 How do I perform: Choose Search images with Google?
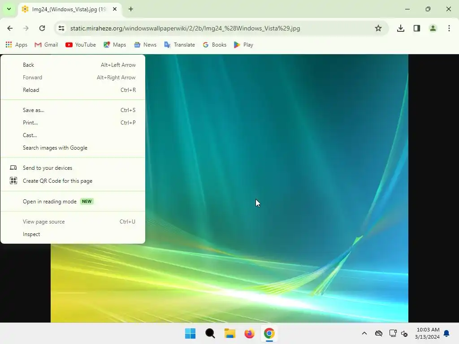73,148
